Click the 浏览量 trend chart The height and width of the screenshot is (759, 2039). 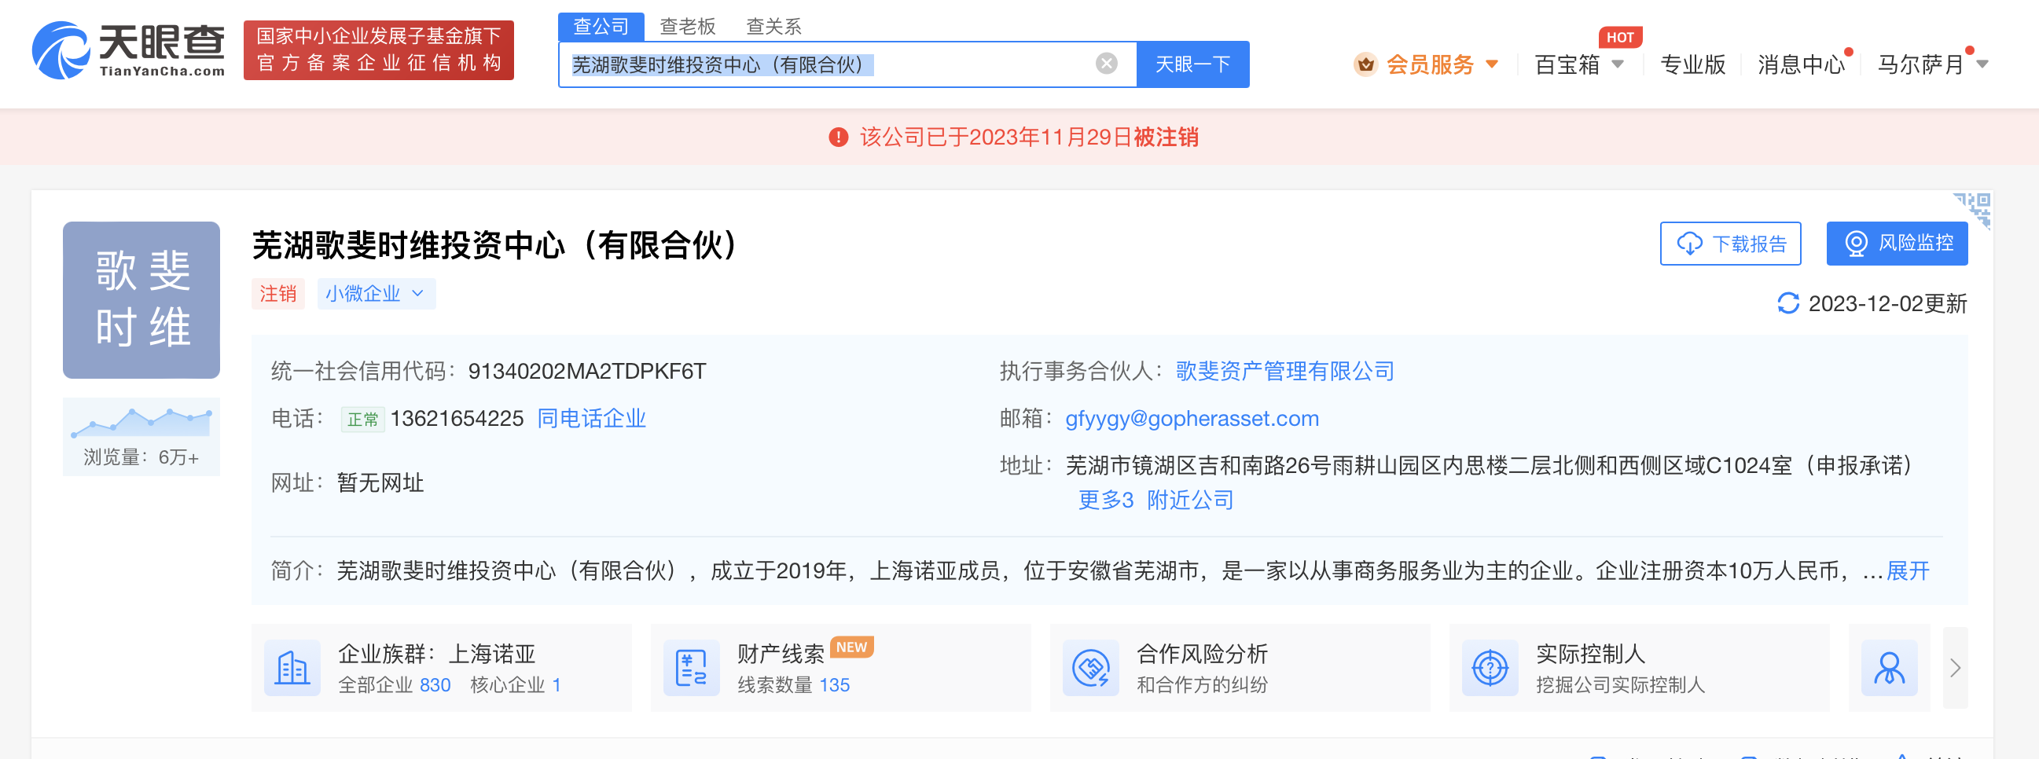[141, 422]
